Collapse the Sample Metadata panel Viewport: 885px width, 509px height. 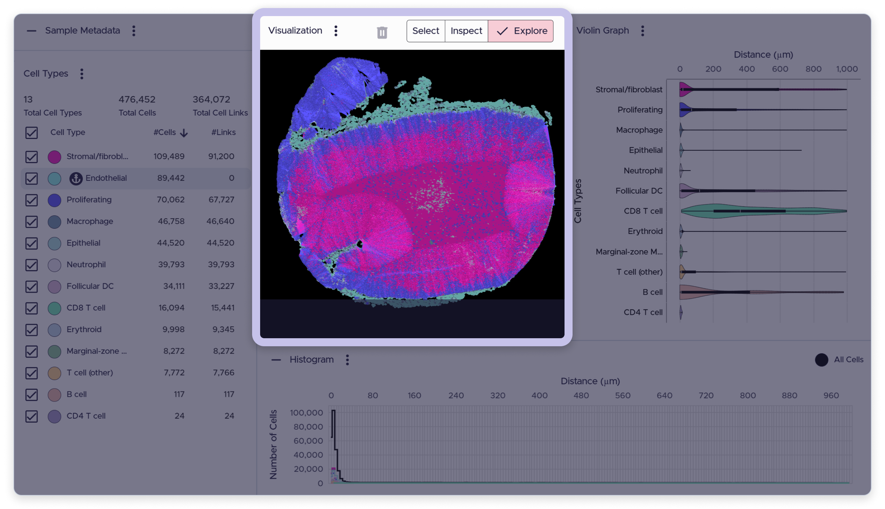click(32, 31)
